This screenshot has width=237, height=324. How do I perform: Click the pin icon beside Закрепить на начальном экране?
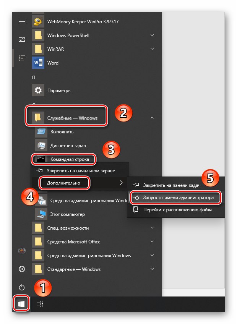pyautogui.click(x=39, y=171)
